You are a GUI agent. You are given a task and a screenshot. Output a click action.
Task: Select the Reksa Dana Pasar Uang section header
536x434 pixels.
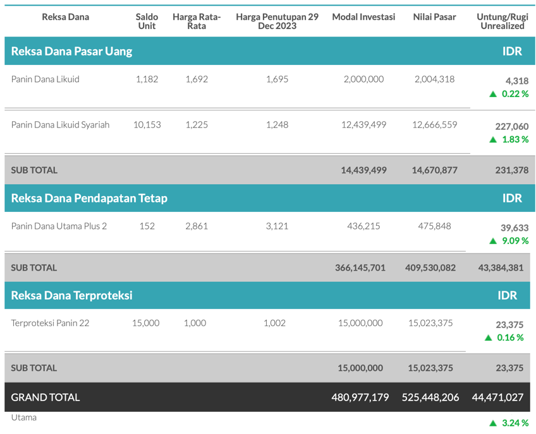point(71,51)
